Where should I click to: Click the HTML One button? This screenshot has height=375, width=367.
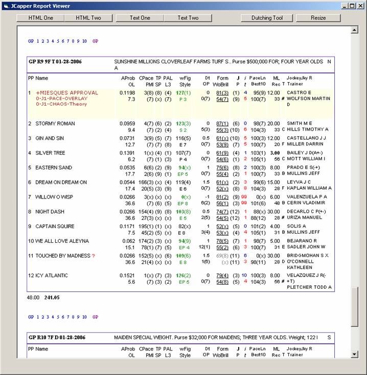(x=40, y=18)
